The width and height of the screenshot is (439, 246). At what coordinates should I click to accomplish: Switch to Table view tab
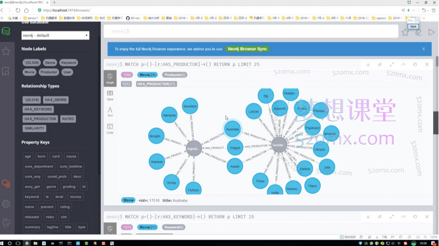(x=110, y=95)
